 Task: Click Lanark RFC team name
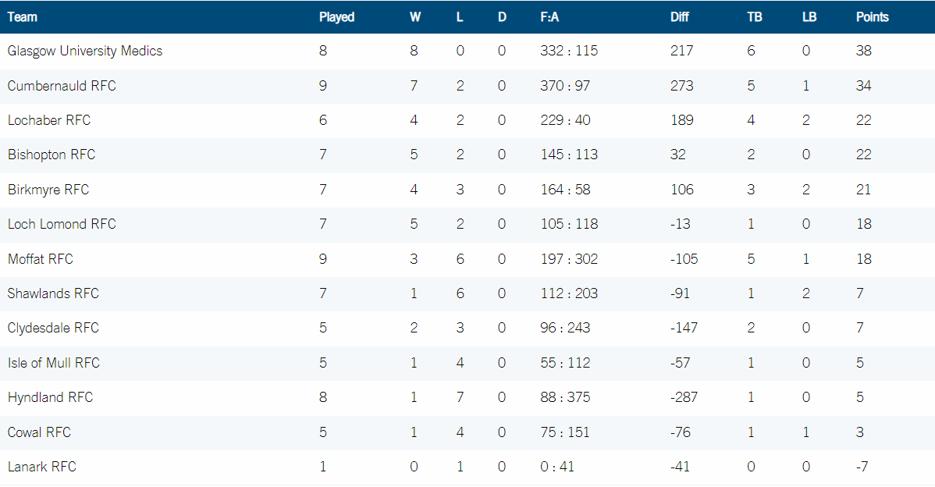click(41, 467)
